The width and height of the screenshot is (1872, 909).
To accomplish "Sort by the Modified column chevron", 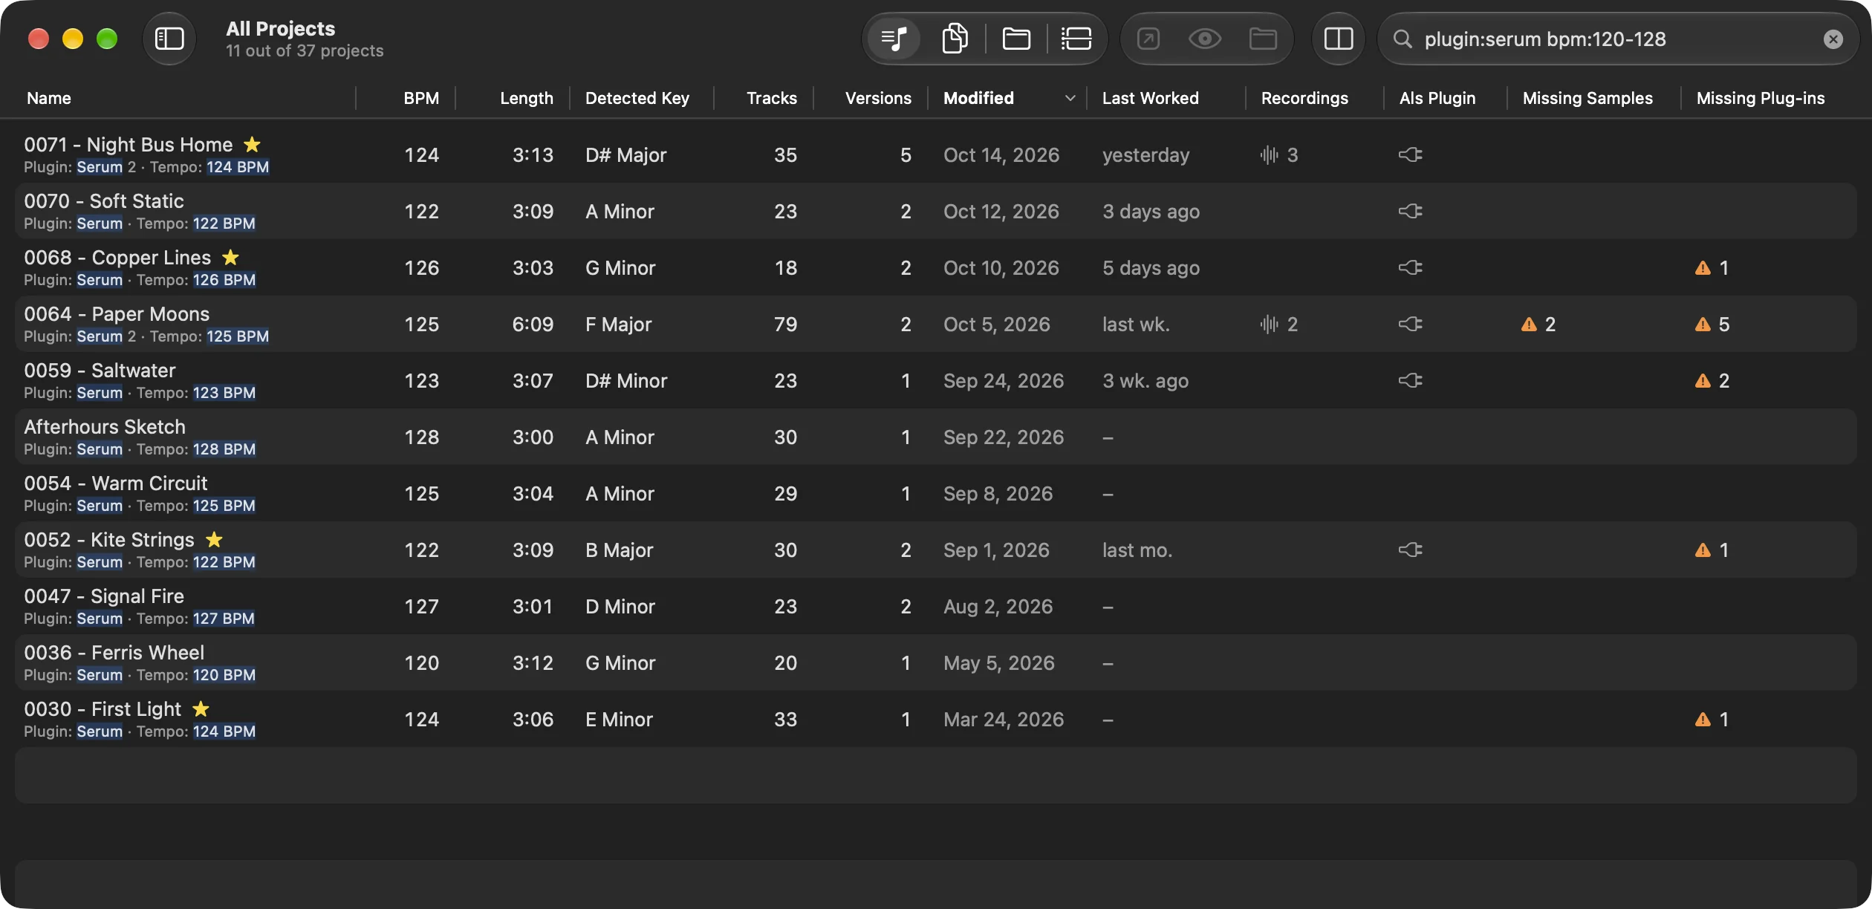I will pos(1070,98).
